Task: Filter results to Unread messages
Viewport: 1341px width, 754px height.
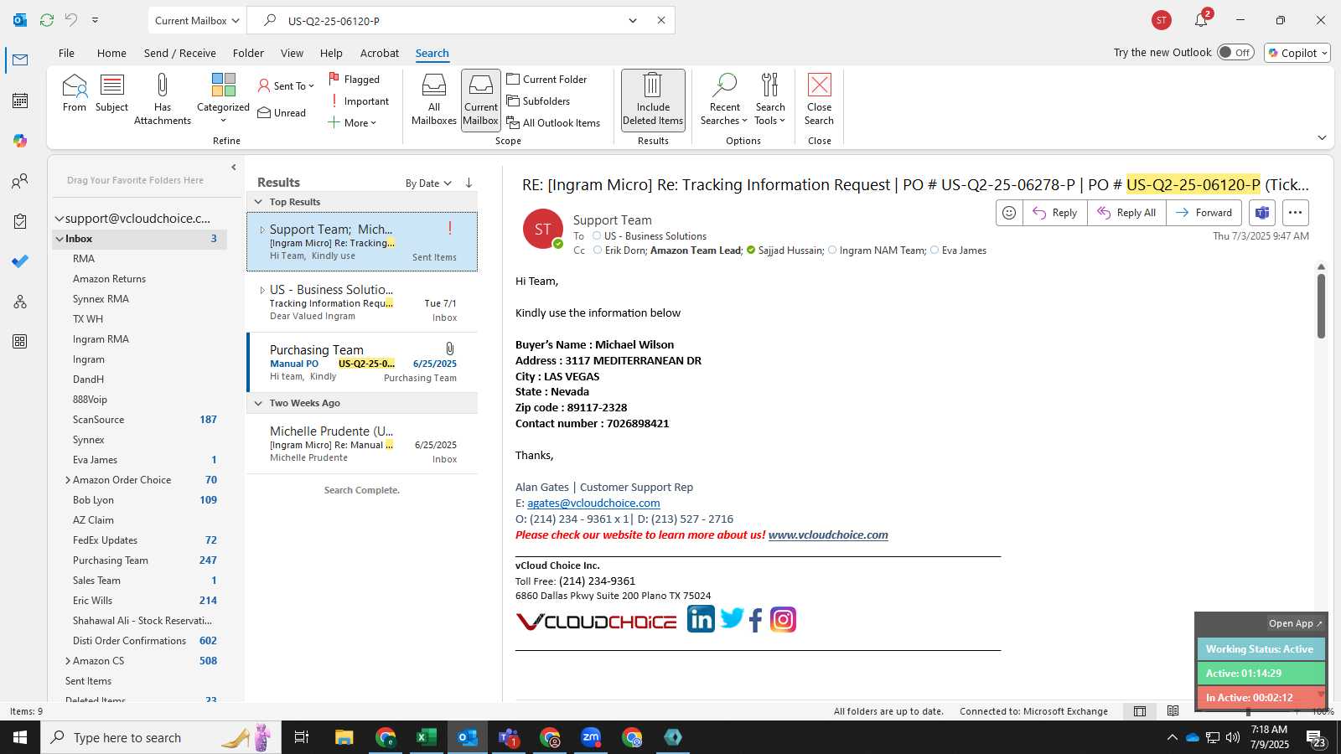Action: point(282,112)
